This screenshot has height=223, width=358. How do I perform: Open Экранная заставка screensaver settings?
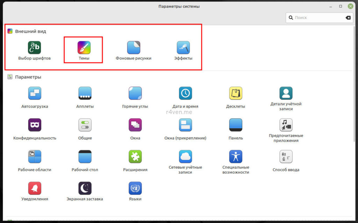[x=85, y=188]
